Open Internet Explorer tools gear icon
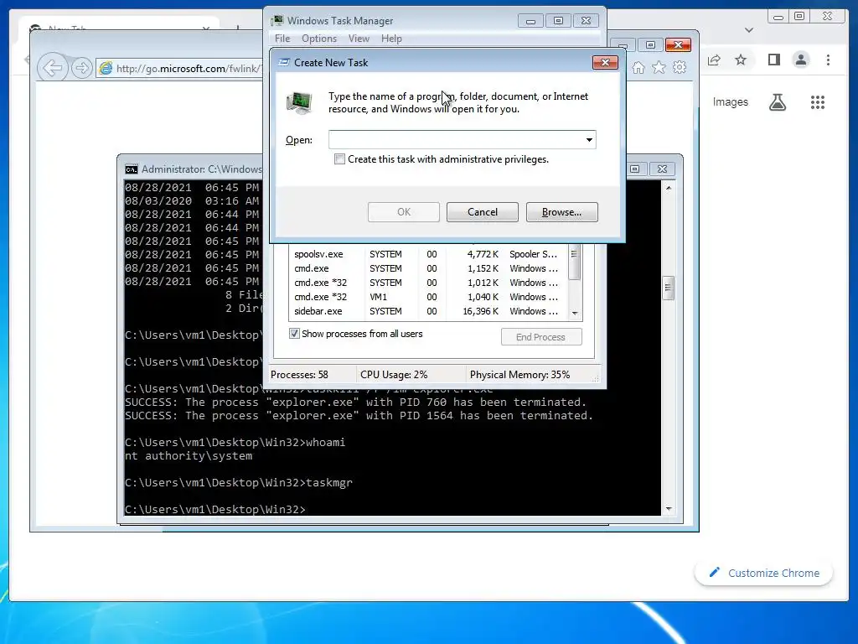The height and width of the screenshot is (644, 858). tap(680, 67)
